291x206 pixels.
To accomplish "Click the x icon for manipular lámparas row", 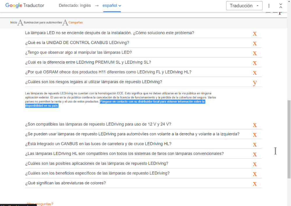I will tap(255, 53).
